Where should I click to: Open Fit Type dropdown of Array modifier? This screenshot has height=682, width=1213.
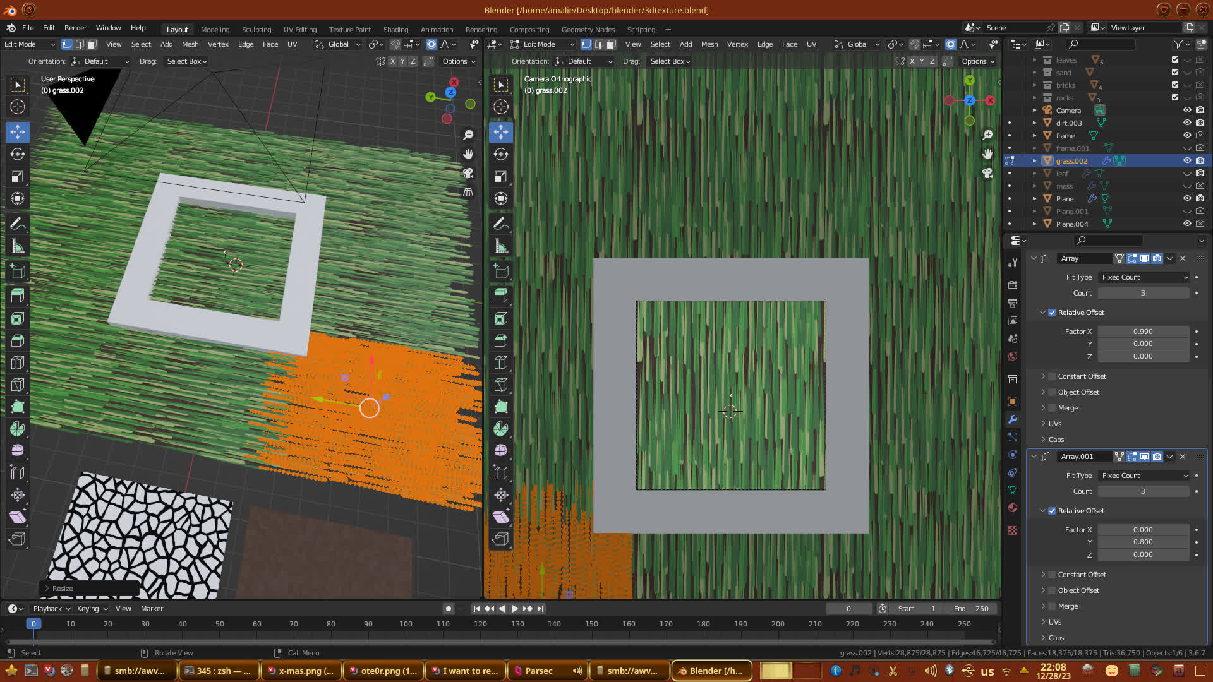[1144, 277]
